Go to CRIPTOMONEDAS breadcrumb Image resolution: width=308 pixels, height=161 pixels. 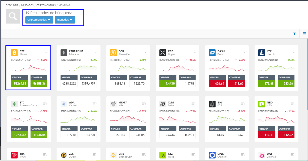pos(46,5)
